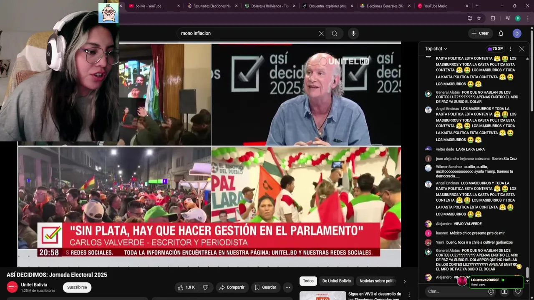This screenshot has width=534, height=300.
Task: Close the live chat panel
Action: point(521,49)
